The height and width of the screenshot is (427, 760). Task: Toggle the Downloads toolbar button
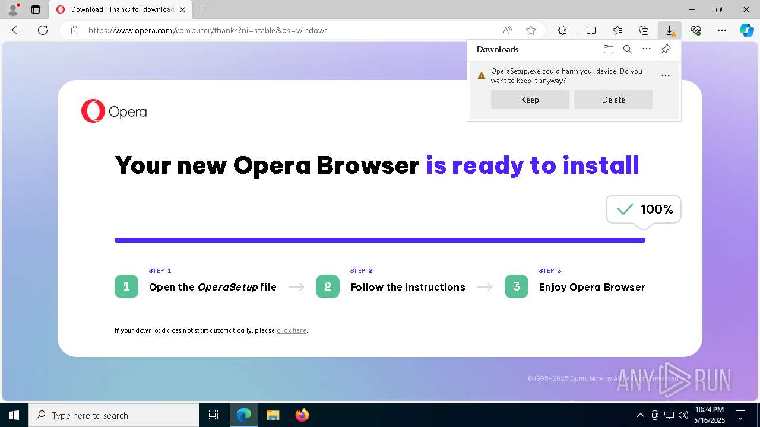pyautogui.click(x=670, y=30)
